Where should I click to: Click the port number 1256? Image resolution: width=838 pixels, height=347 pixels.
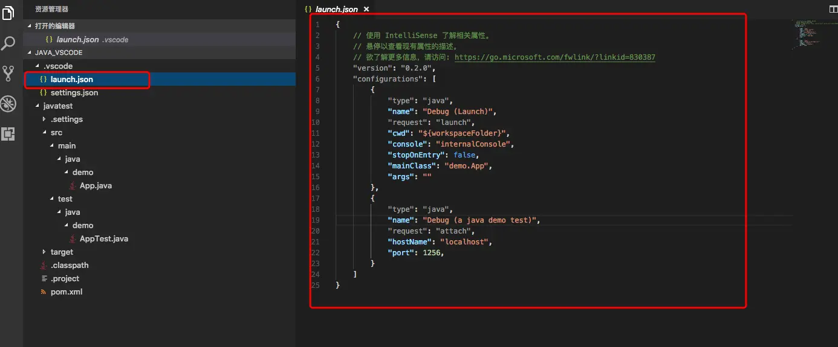coord(430,253)
